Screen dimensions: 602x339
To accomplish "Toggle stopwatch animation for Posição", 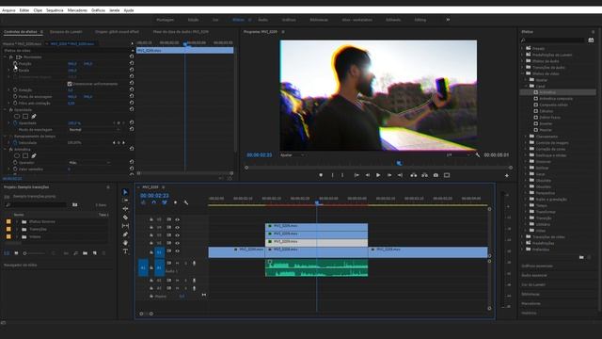I will point(15,64).
